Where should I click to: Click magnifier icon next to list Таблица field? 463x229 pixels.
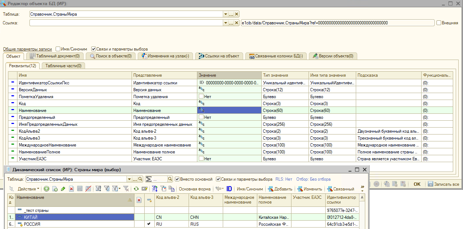(140, 179)
